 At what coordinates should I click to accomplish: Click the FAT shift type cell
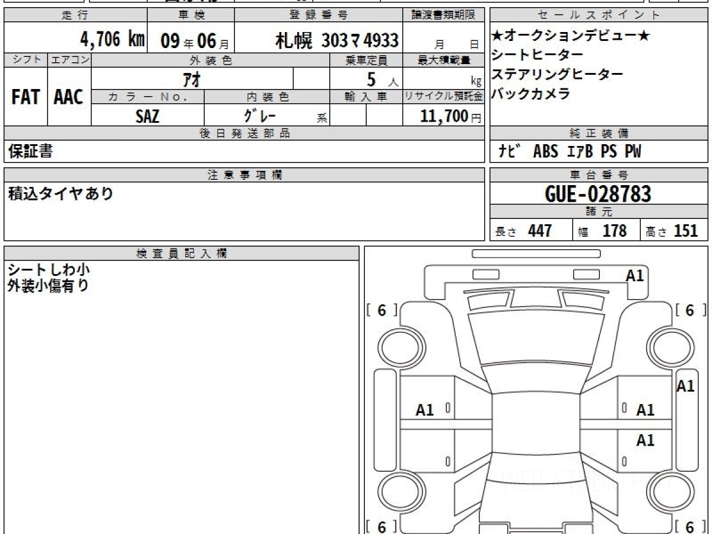tap(26, 97)
